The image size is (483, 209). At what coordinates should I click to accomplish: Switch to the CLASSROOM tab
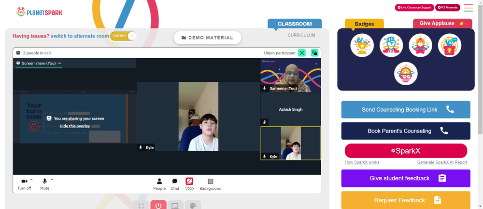[x=295, y=24]
